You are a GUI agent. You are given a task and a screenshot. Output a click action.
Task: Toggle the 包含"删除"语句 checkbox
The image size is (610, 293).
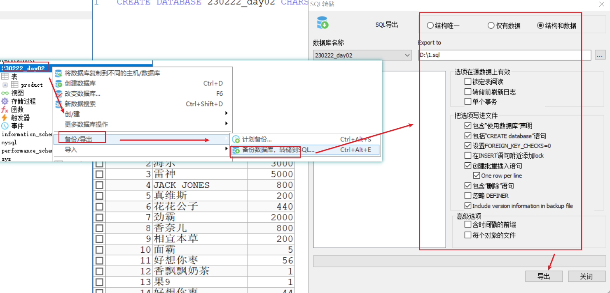click(468, 186)
